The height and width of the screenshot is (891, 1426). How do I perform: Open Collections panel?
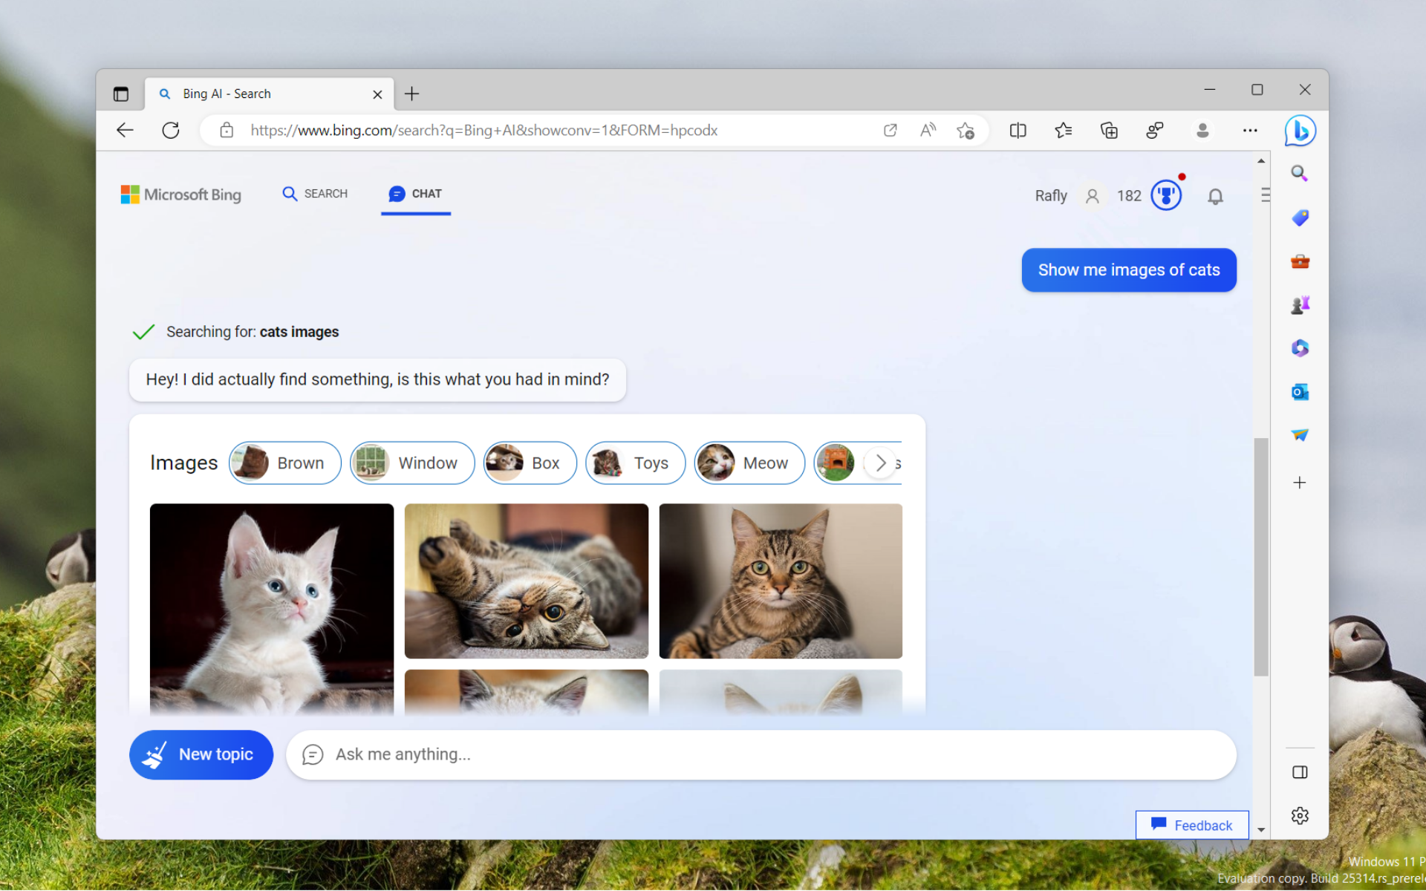[x=1109, y=131]
